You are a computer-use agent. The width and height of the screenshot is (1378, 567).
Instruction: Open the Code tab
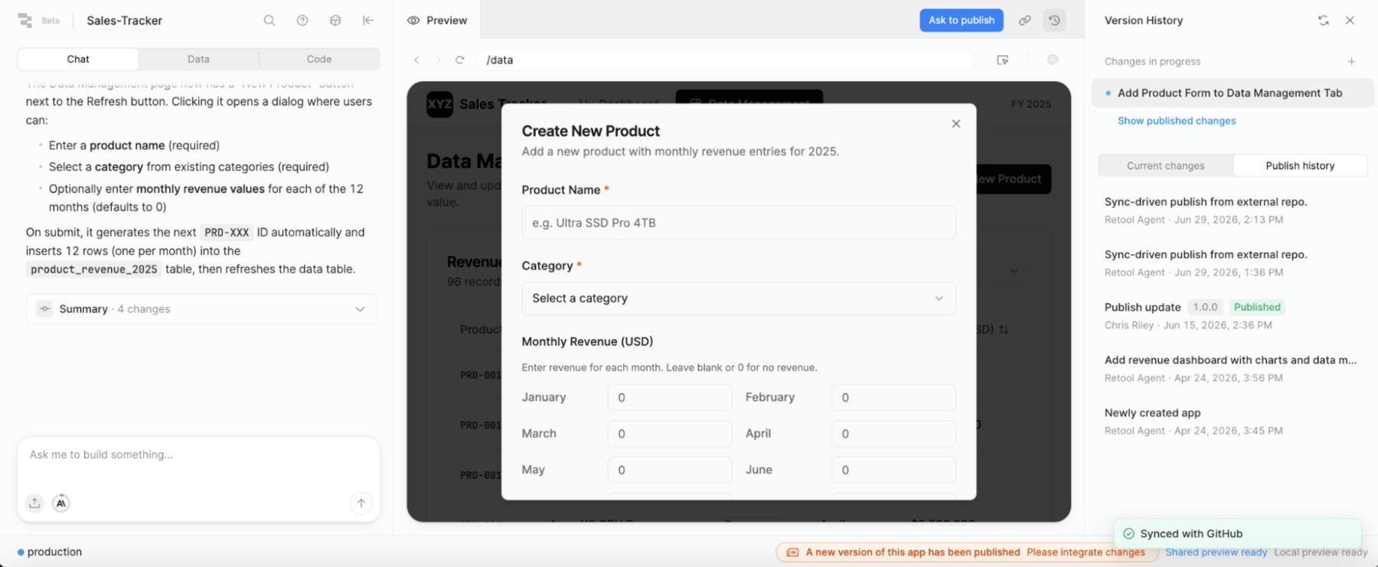click(319, 59)
